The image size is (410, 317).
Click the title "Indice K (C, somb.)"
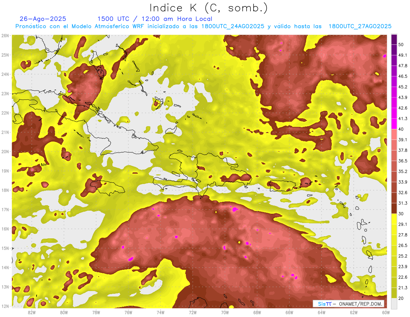[x=209, y=8]
